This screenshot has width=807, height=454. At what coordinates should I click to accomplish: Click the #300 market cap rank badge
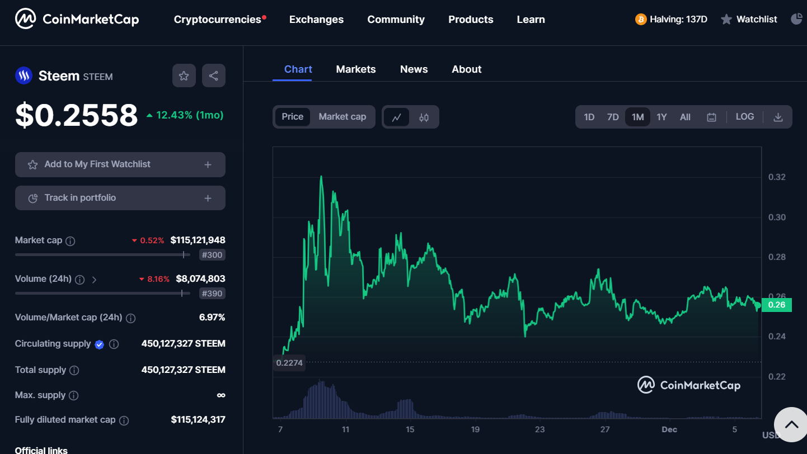pos(213,255)
